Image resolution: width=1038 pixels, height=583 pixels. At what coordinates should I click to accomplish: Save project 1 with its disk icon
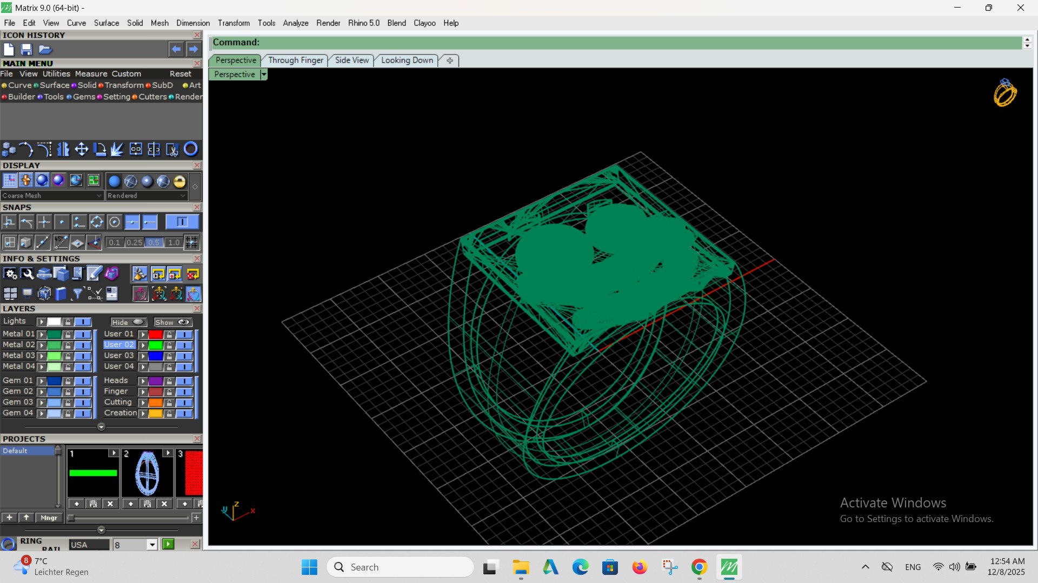(94, 504)
